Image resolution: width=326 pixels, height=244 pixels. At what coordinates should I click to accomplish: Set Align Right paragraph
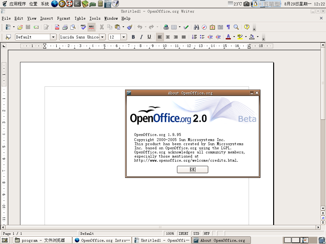pyautogui.click(x=176, y=37)
